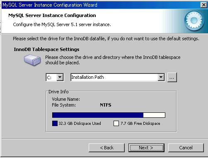Click the 'Drive Info' group title
The image size is (208, 158).
(58, 92)
